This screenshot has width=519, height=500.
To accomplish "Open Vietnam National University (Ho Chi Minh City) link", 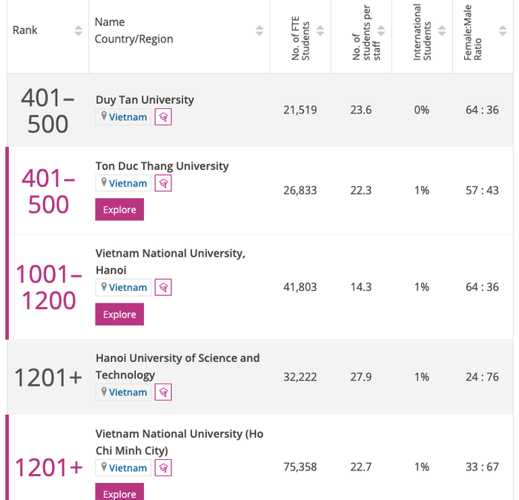I will pyautogui.click(x=179, y=434).
